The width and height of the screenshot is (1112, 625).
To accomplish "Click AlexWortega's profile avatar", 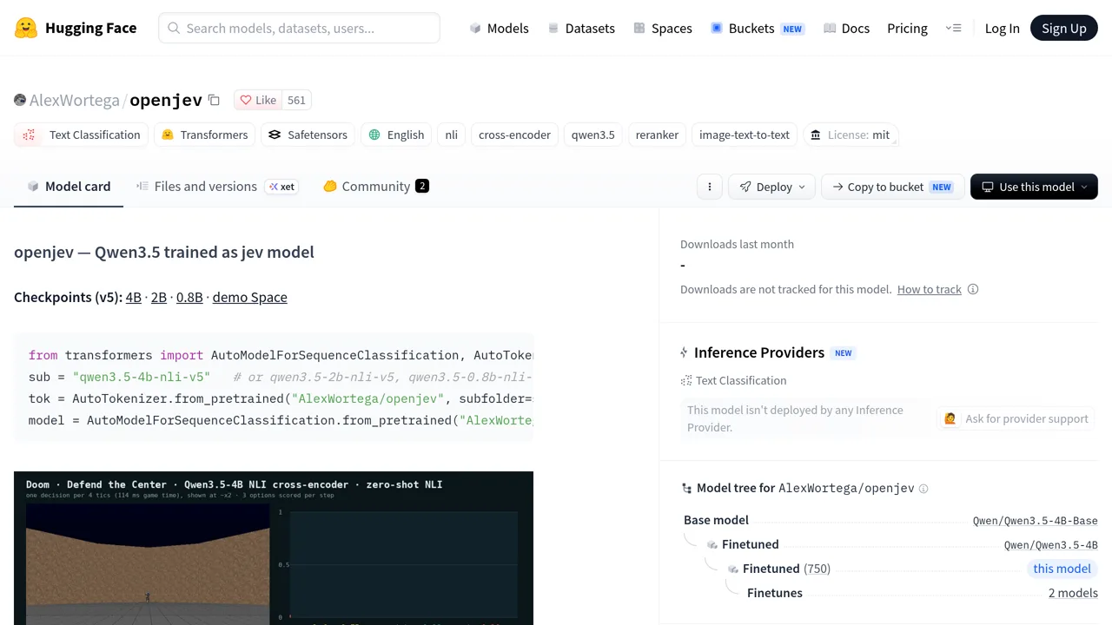I will pyautogui.click(x=20, y=100).
